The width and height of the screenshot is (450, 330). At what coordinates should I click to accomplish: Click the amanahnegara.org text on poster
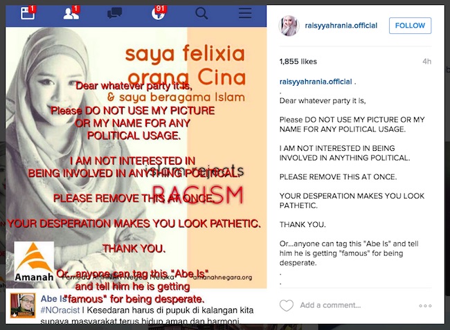pyautogui.click(x=223, y=277)
